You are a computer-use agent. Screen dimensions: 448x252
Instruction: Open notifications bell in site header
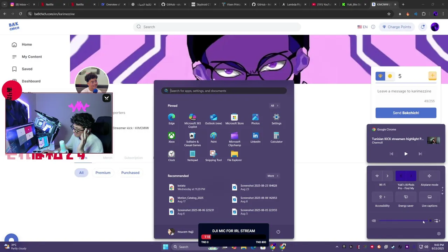pos(423,27)
